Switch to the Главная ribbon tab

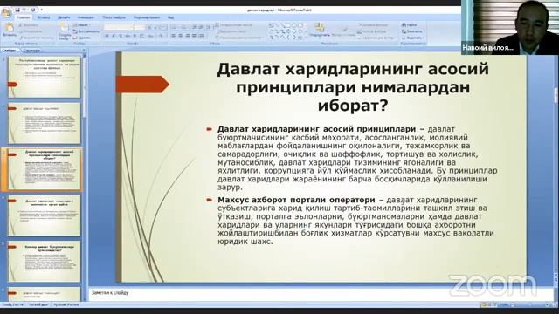tap(24, 17)
